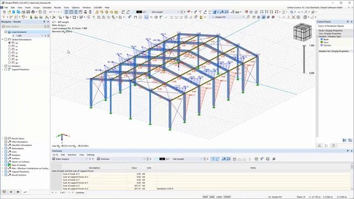Open the Calculate menu
This screenshot has width=354, height=199.
point(46,7)
